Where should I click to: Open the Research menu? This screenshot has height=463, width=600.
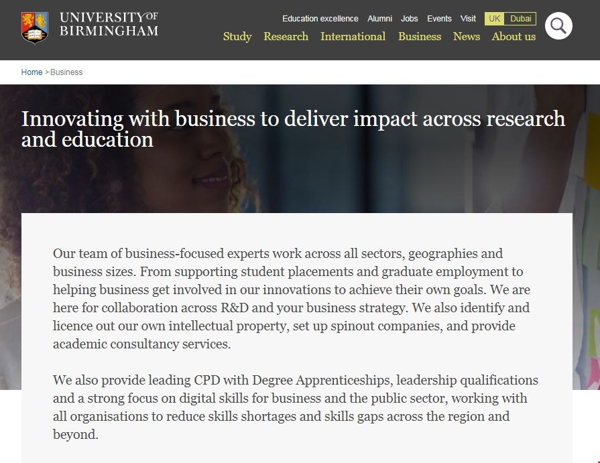pyautogui.click(x=286, y=37)
